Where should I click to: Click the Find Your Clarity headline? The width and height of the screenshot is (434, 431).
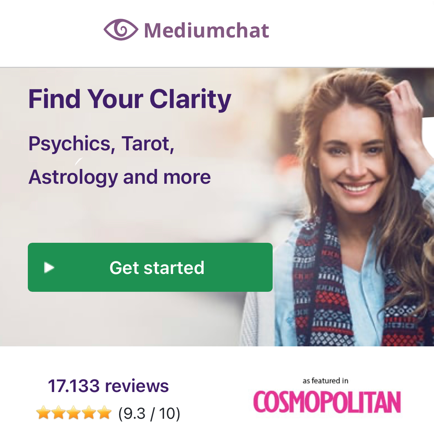coord(130,99)
